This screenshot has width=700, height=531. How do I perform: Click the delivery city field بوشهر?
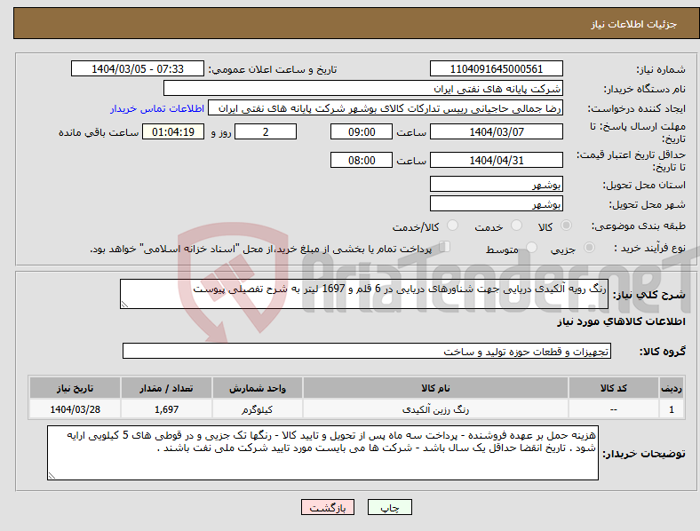pyautogui.click(x=496, y=203)
